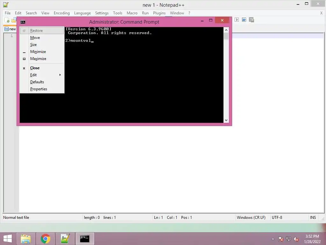Select Size from the system menu
The height and width of the screenshot is (245, 326).
42,45
